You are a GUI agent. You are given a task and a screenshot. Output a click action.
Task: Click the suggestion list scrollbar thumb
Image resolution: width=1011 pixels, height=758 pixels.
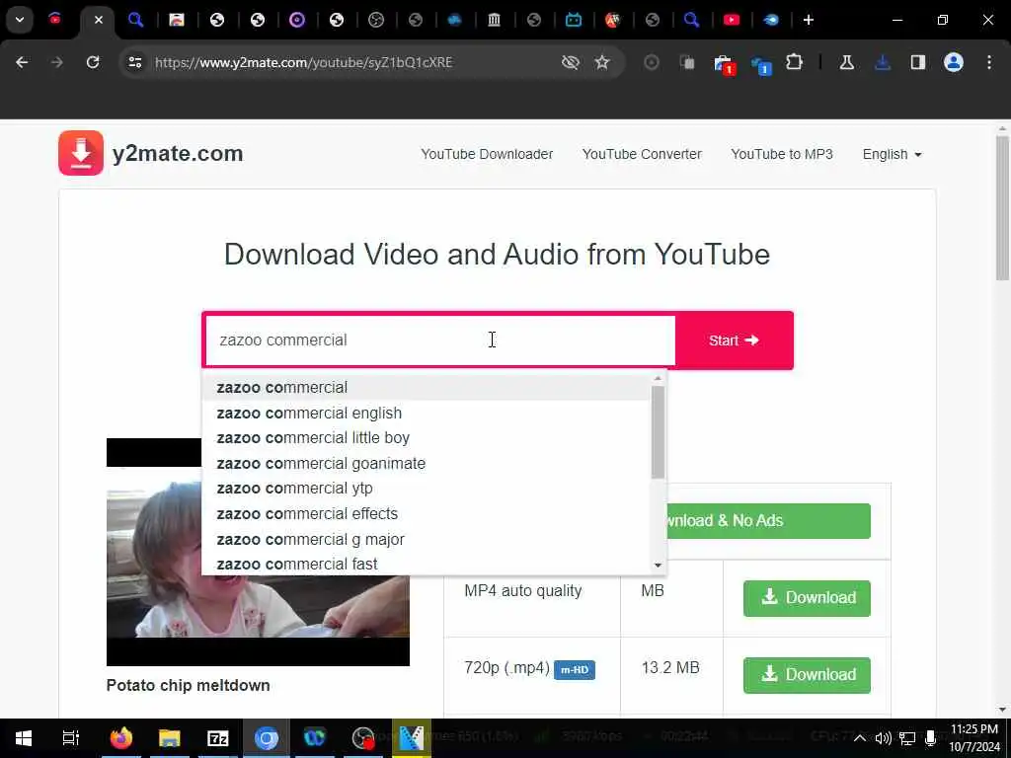click(658, 432)
